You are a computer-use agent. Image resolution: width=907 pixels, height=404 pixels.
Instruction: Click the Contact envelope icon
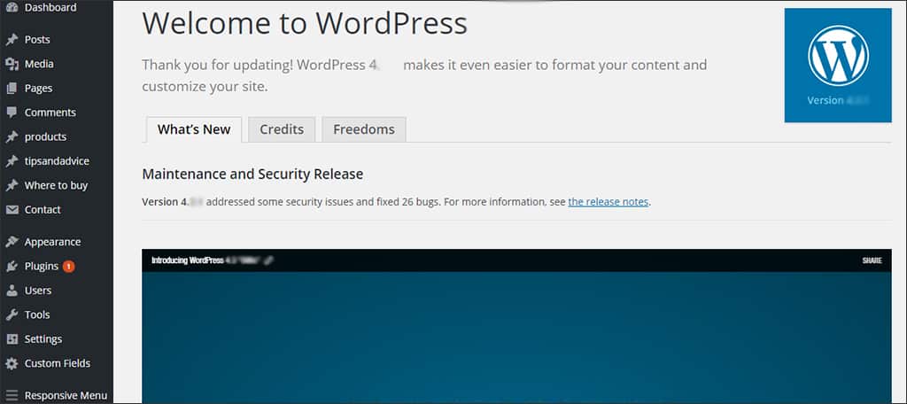click(12, 210)
